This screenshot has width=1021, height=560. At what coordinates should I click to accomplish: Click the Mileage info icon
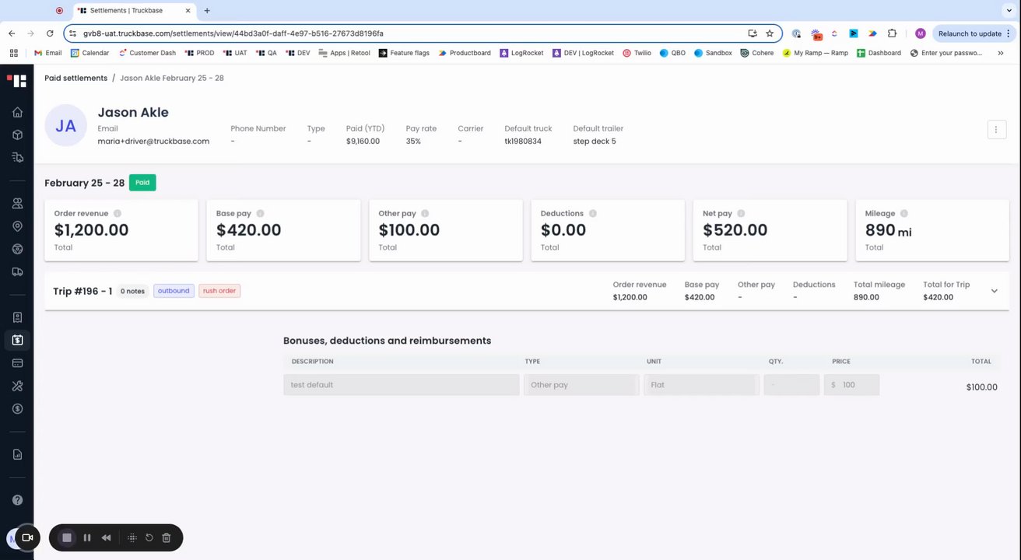point(904,213)
